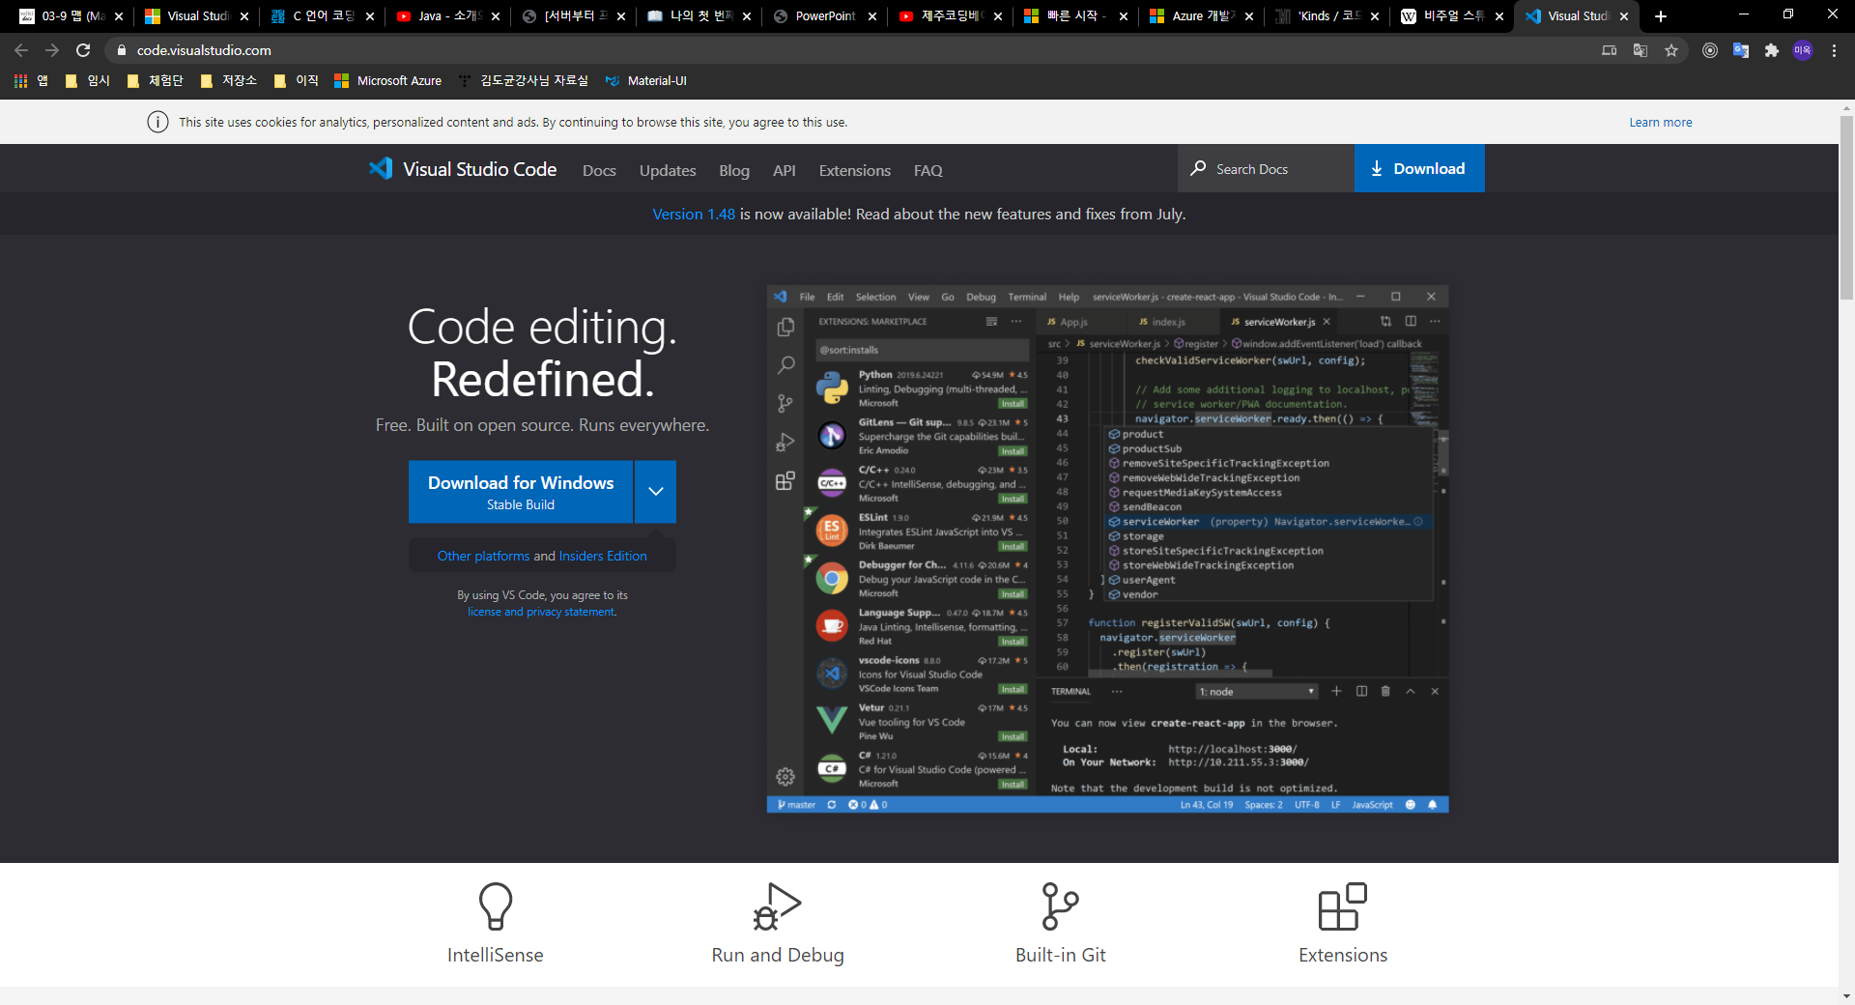Open the Google Translate extension icon
The height and width of the screenshot is (1005, 1855).
coord(1741,50)
